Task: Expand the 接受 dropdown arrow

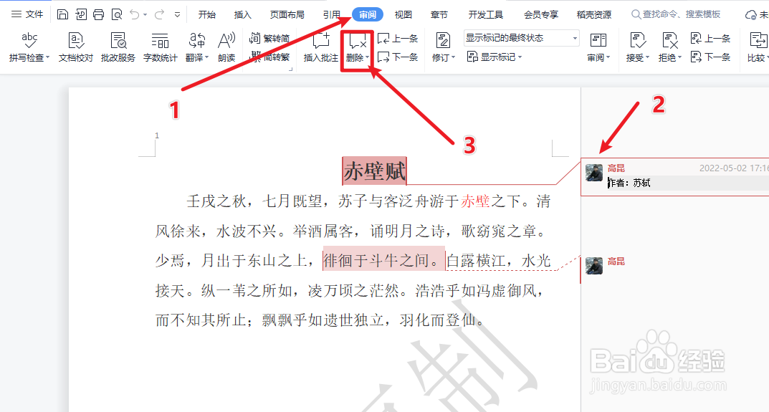Action: 647,58
